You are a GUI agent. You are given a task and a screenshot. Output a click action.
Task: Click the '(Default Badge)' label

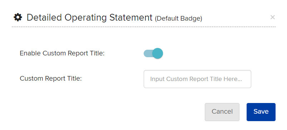[x=178, y=18]
